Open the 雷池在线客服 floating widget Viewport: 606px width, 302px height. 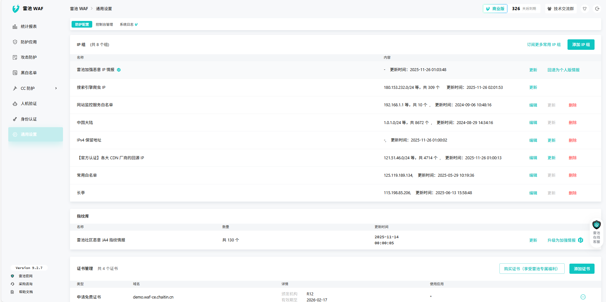596,233
